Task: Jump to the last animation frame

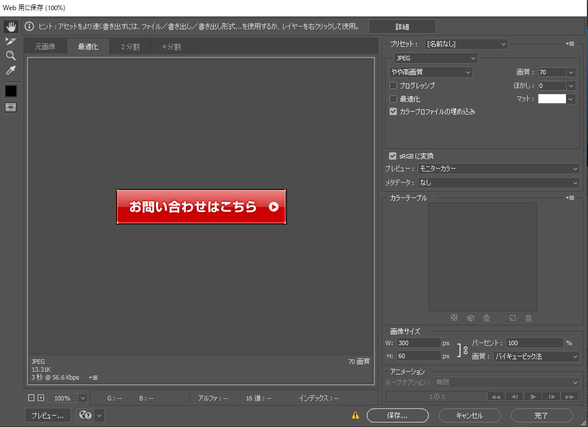Action: pos(569,397)
